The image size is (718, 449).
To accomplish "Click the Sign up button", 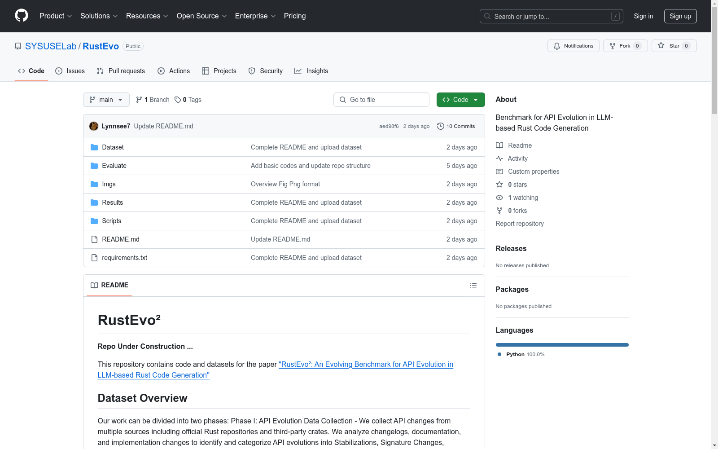I will 680,16.
